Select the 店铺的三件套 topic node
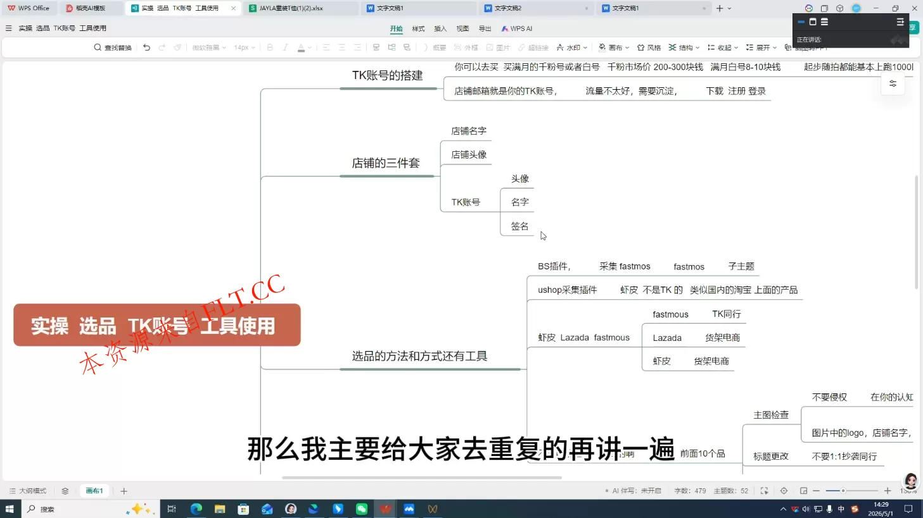This screenshot has height=518, width=923. (386, 163)
